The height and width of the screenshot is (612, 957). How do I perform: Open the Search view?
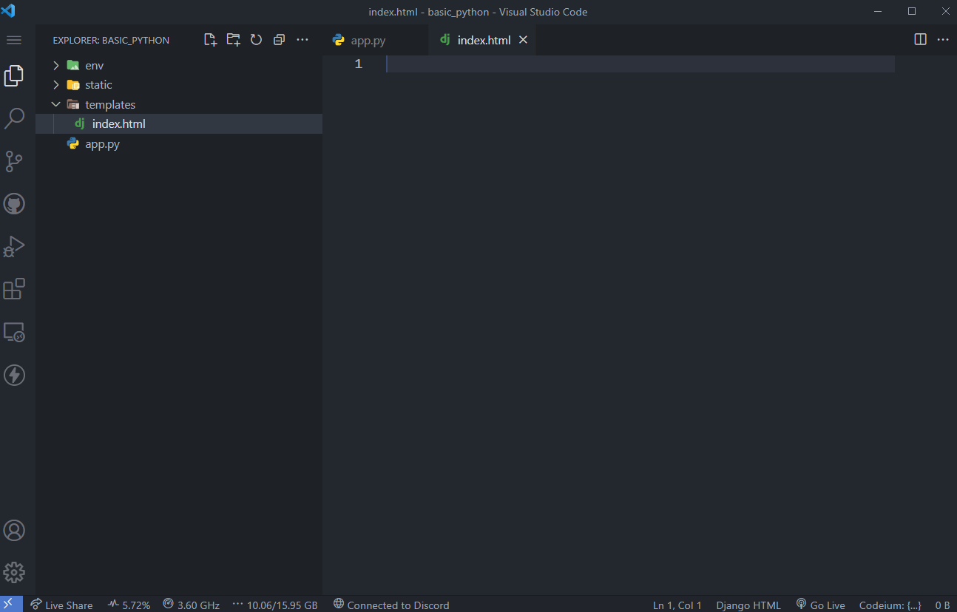pyautogui.click(x=14, y=118)
